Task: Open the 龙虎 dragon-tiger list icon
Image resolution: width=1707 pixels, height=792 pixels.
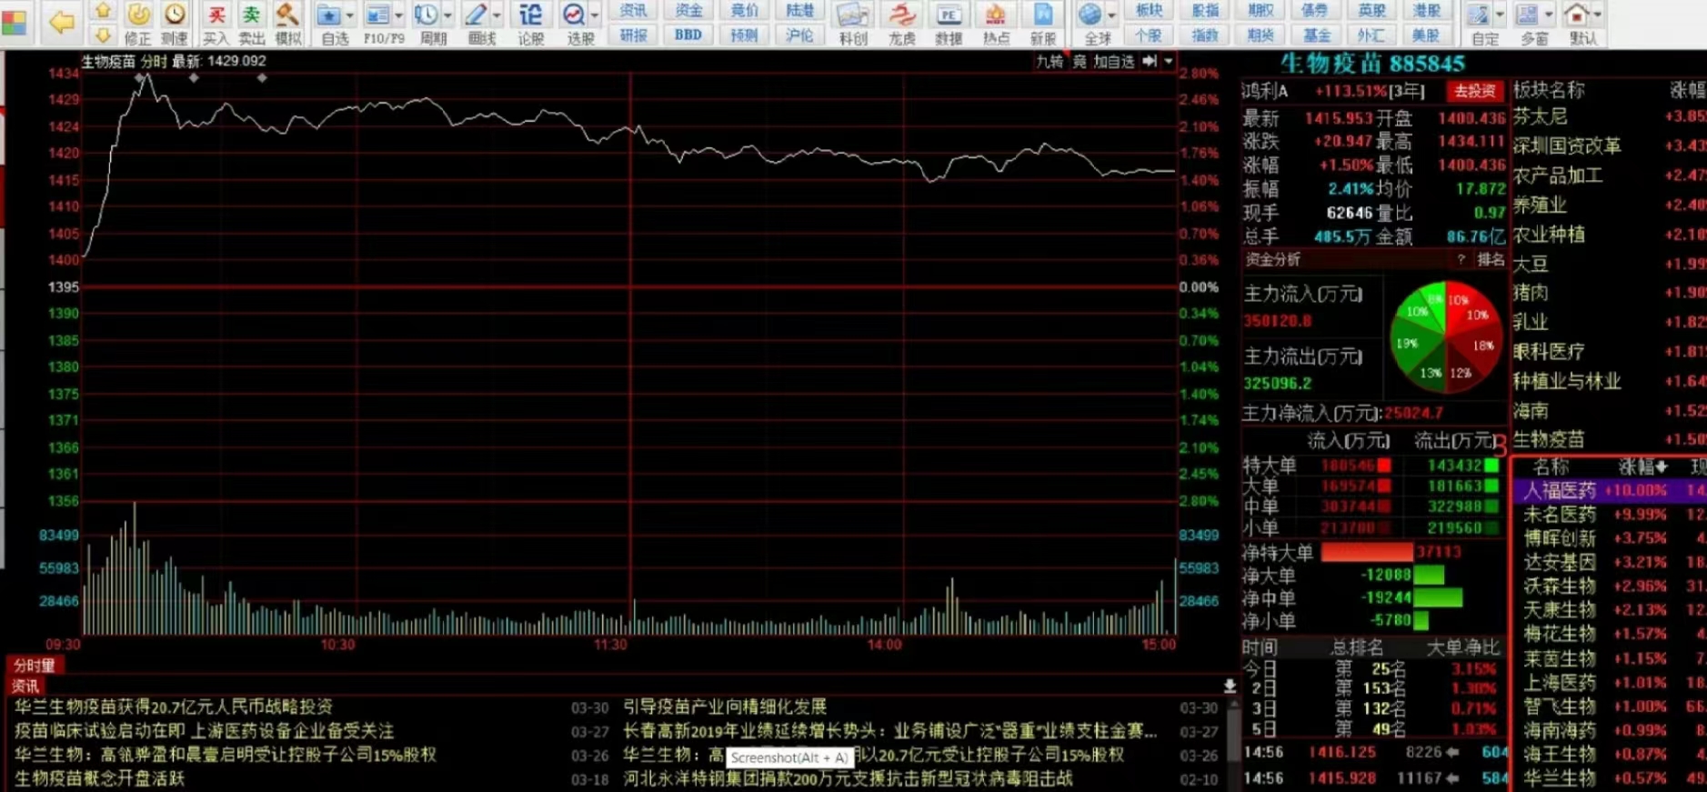Action: 901,23
